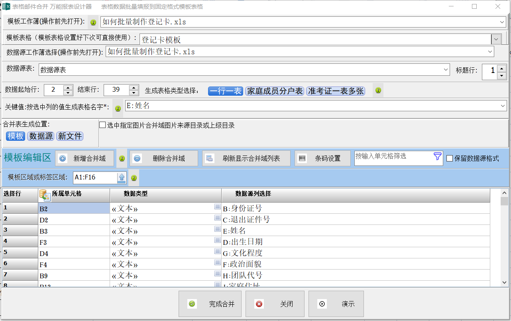Viewport: 511px width, 321px height.
Task: Click cell F4 in 所属单元格 column
Action: (x=74, y=264)
